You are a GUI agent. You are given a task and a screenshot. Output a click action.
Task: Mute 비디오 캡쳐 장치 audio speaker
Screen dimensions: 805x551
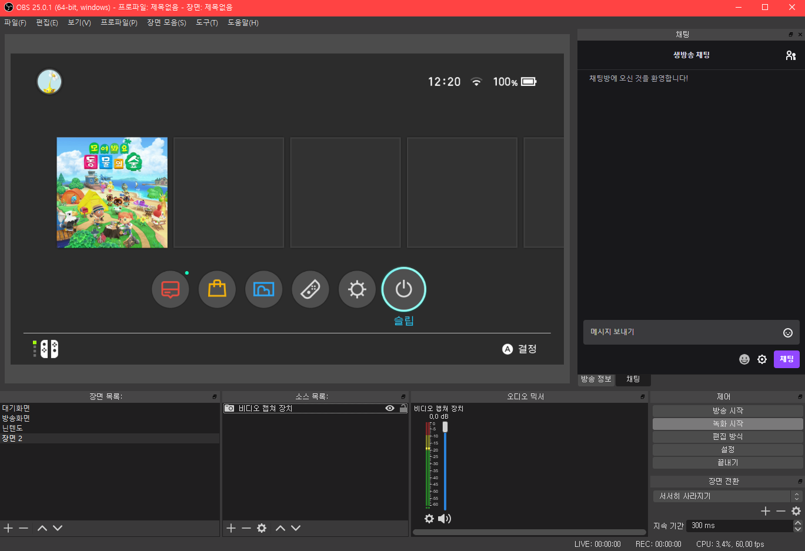click(x=445, y=519)
